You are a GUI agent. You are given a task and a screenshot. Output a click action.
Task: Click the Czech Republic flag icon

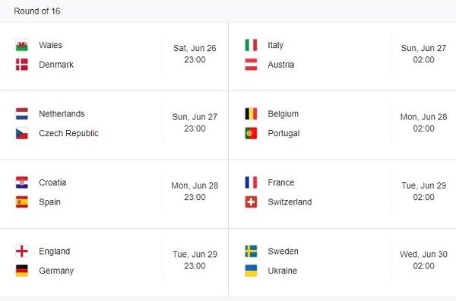tap(22, 133)
